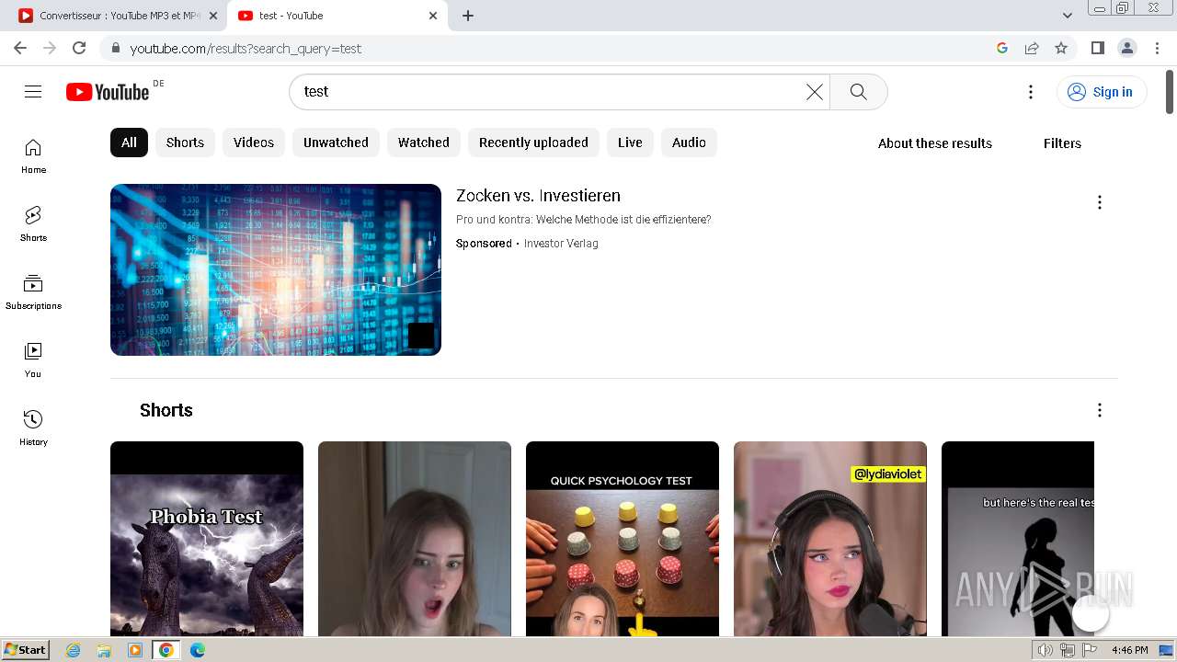The width and height of the screenshot is (1177, 662).
Task: Filter results by Videos chip
Action: point(254,143)
